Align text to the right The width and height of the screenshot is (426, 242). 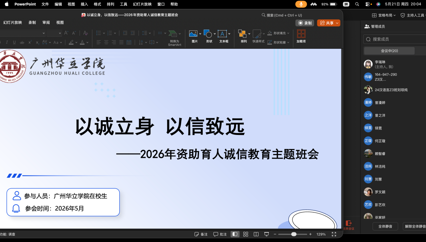[x=114, y=42]
